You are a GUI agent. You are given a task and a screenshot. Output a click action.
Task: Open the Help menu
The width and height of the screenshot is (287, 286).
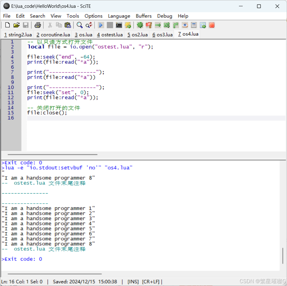tap(183, 16)
